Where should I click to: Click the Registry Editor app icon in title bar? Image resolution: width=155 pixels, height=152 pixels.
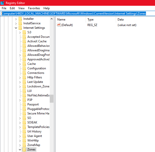(x=2, y=3)
